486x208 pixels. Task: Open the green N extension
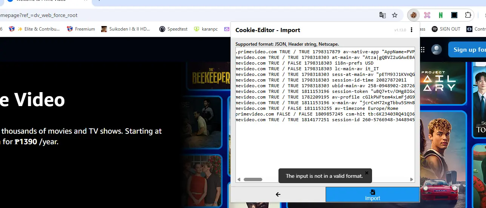coord(441,15)
